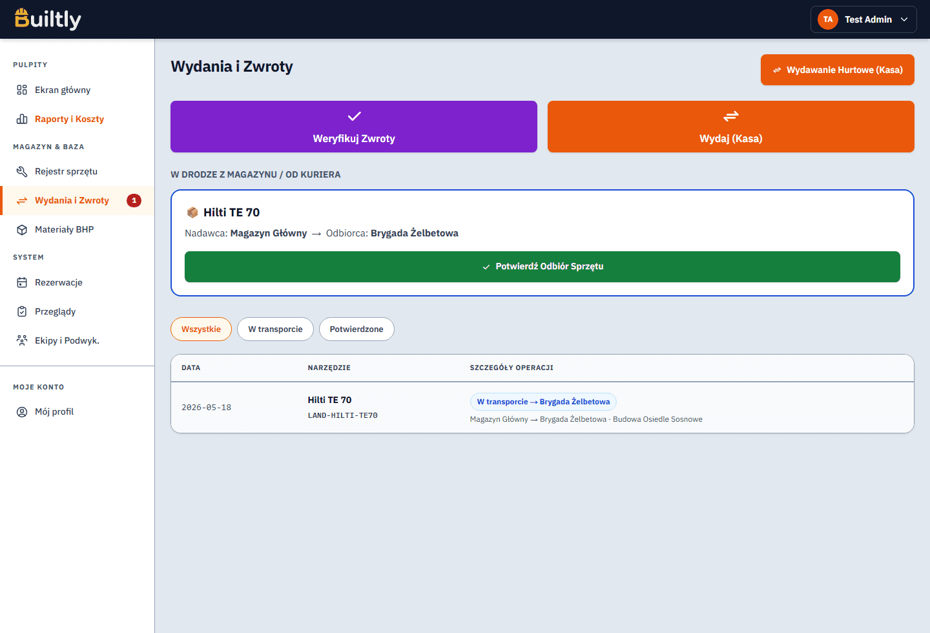Screen dimensions: 930x633
Task: Click the SZCZEGÓŁY OPERACJI column header
Action: (x=512, y=368)
